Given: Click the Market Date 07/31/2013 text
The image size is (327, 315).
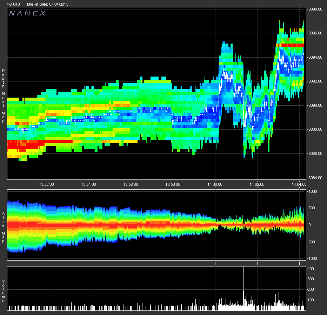Looking at the screenshot, I should [x=48, y=4].
